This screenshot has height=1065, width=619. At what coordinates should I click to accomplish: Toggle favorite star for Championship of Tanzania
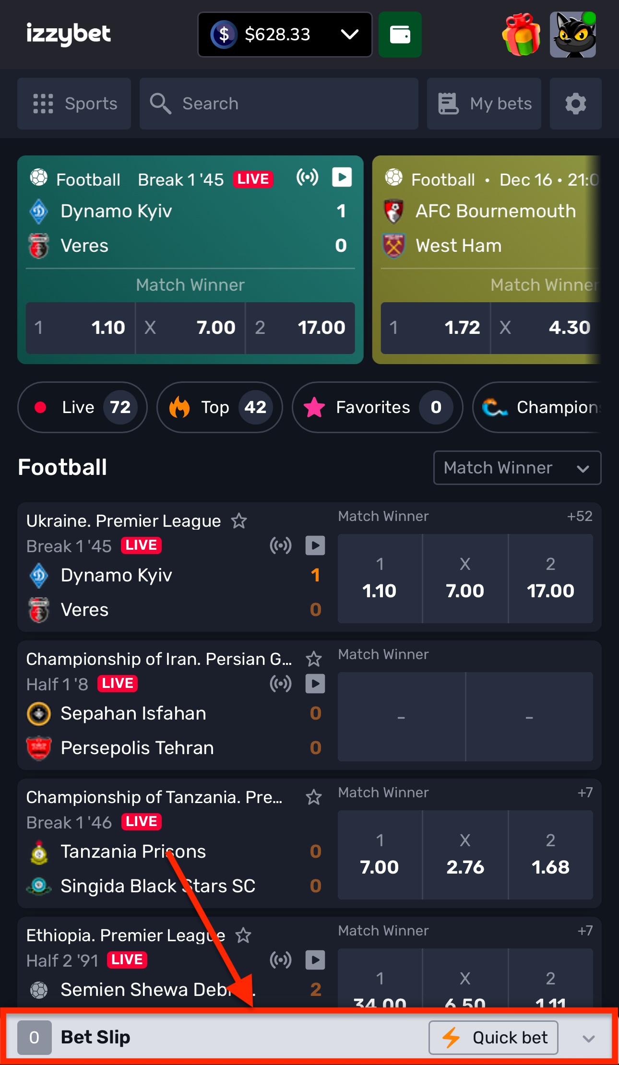pos(314,797)
